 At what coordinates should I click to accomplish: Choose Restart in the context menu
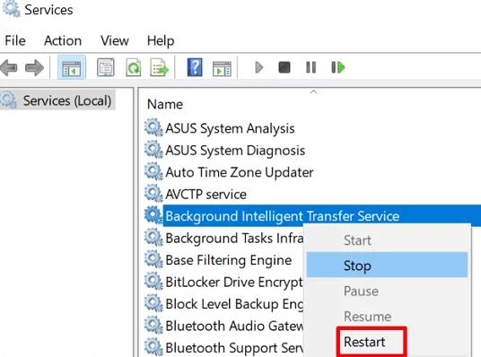[364, 342]
